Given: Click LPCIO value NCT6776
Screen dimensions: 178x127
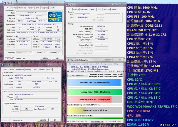Looking at the screenshot, I should pos(36,87).
